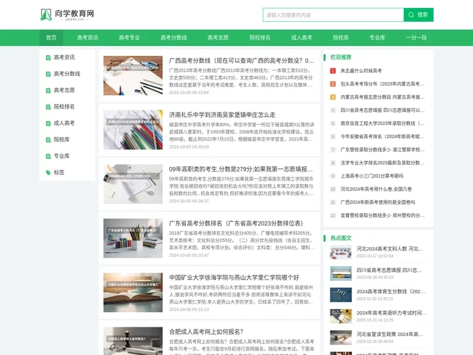Open 高考专业 in the top navigation bar
Screen dimensions: 473x355
129,37
